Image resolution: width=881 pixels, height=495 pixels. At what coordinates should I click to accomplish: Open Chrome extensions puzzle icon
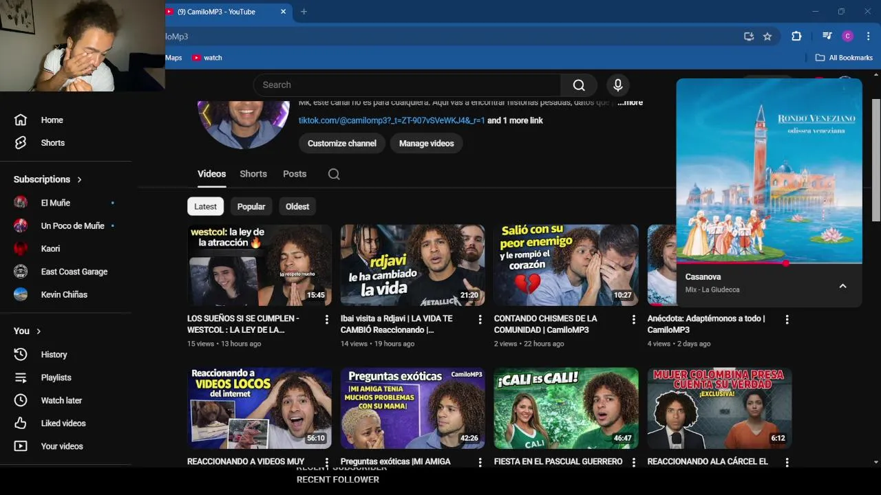796,36
